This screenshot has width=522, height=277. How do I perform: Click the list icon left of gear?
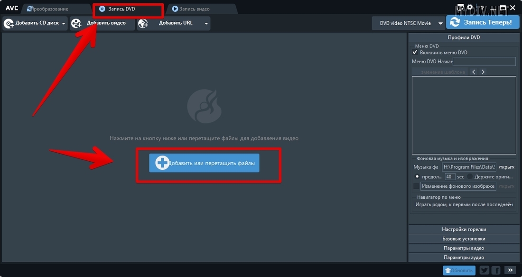tap(459, 8)
